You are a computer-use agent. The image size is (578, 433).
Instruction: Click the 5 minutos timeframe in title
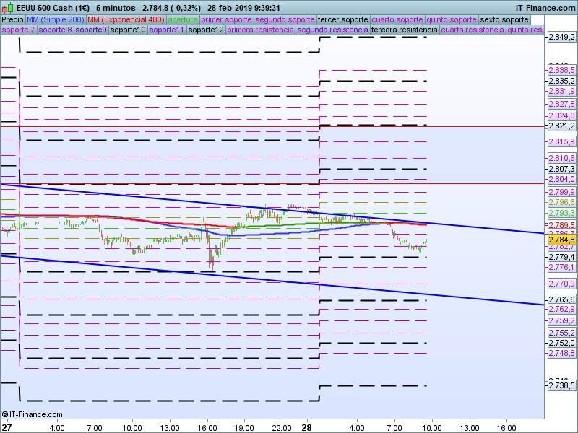pyautogui.click(x=116, y=8)
